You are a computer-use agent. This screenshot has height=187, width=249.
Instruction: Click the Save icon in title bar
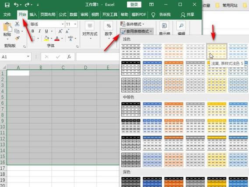7,5
